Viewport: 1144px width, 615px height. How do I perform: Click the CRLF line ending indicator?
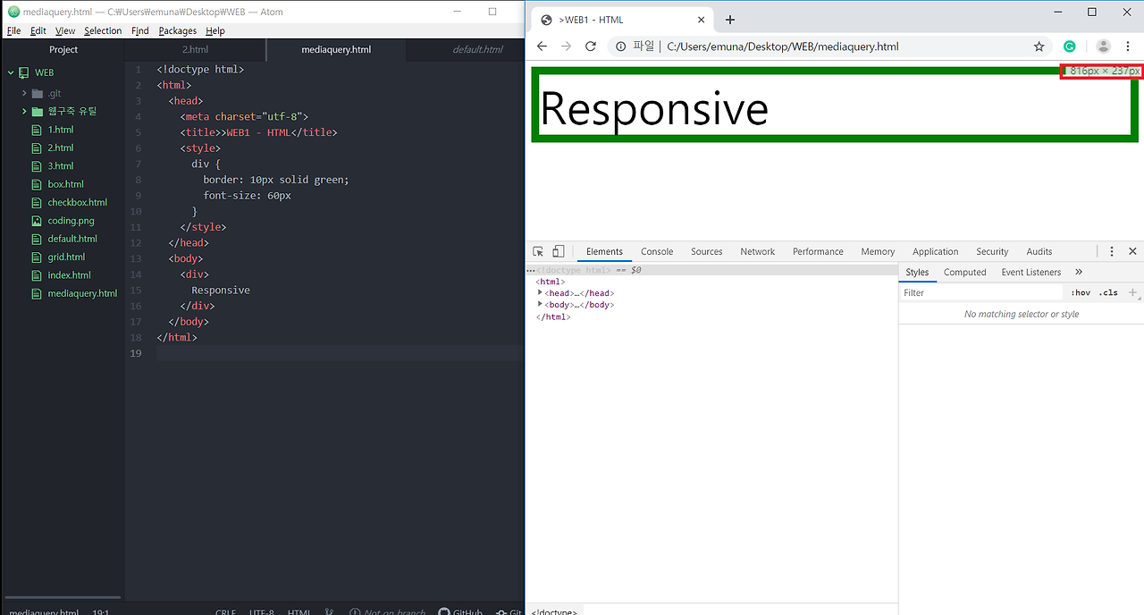tap(225, 612)
